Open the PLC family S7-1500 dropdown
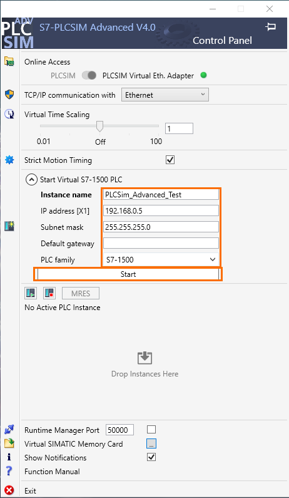The width and height of the screenshot is (289, 498). (161, 259)
